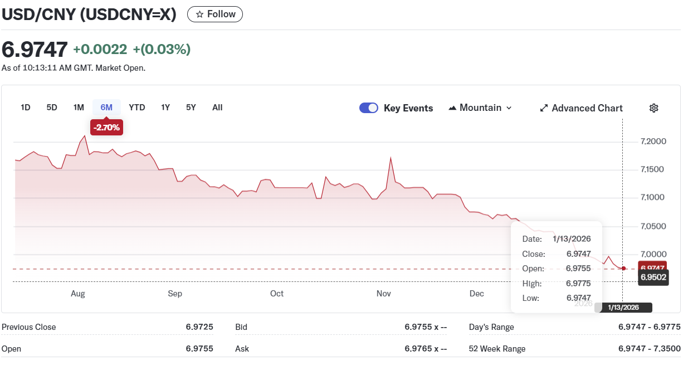Image resolution: width=688 pixels, height=370 pixels.
Task: Show YTD chart range
Action: coord(137,108)
